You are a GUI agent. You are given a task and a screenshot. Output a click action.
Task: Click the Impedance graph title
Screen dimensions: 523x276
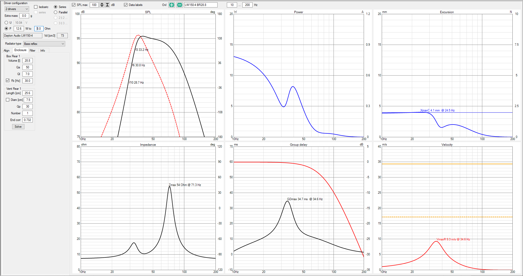point(148,145)
